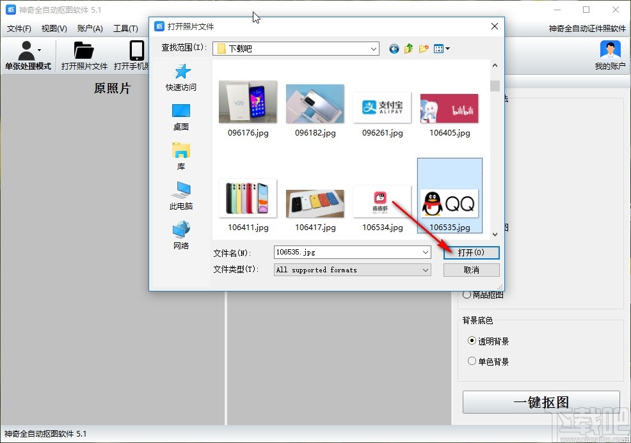The height and width of the screenshot is (443, 631).
Task: Expand the 查找范围 location dropdown
Action: (x=372, y=49)
